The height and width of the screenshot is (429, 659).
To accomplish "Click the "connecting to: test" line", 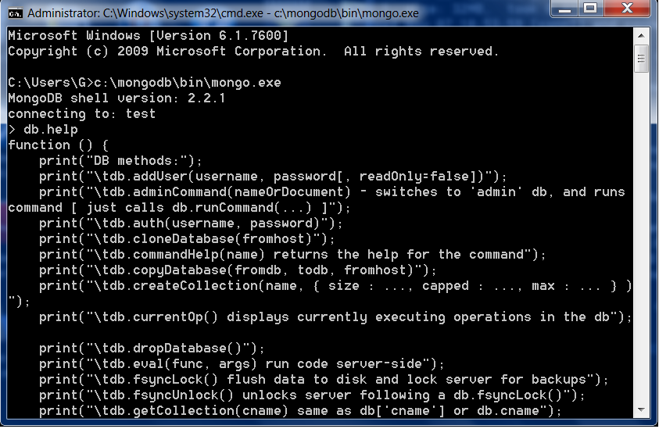I will (x=81, y=113).
